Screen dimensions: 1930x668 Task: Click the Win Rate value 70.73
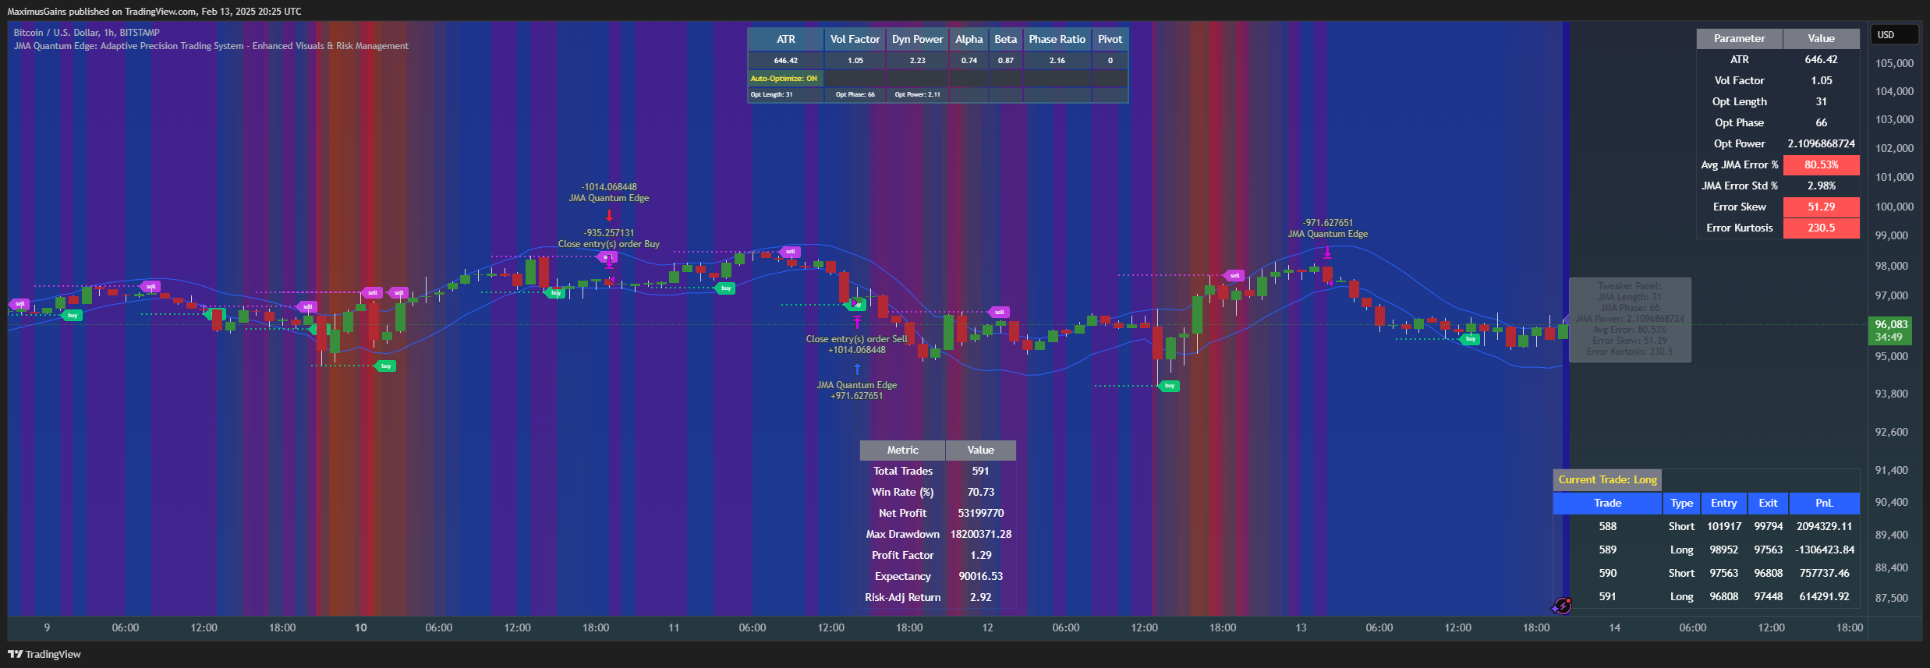[980, 493]
